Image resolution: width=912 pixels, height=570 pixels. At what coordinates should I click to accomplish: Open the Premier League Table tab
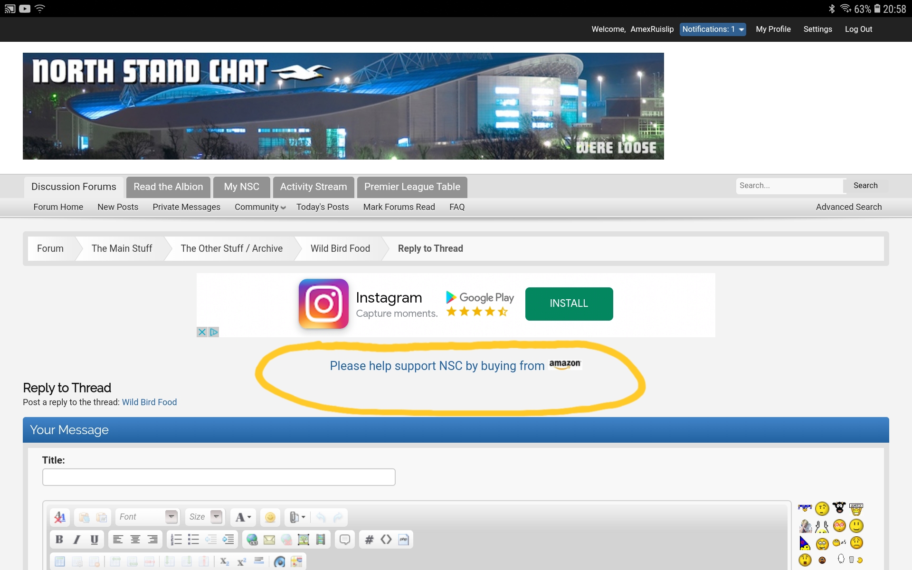click(412, 187)
